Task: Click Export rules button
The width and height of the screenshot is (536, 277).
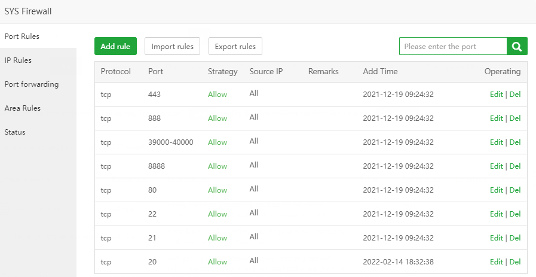Action: 235,46
